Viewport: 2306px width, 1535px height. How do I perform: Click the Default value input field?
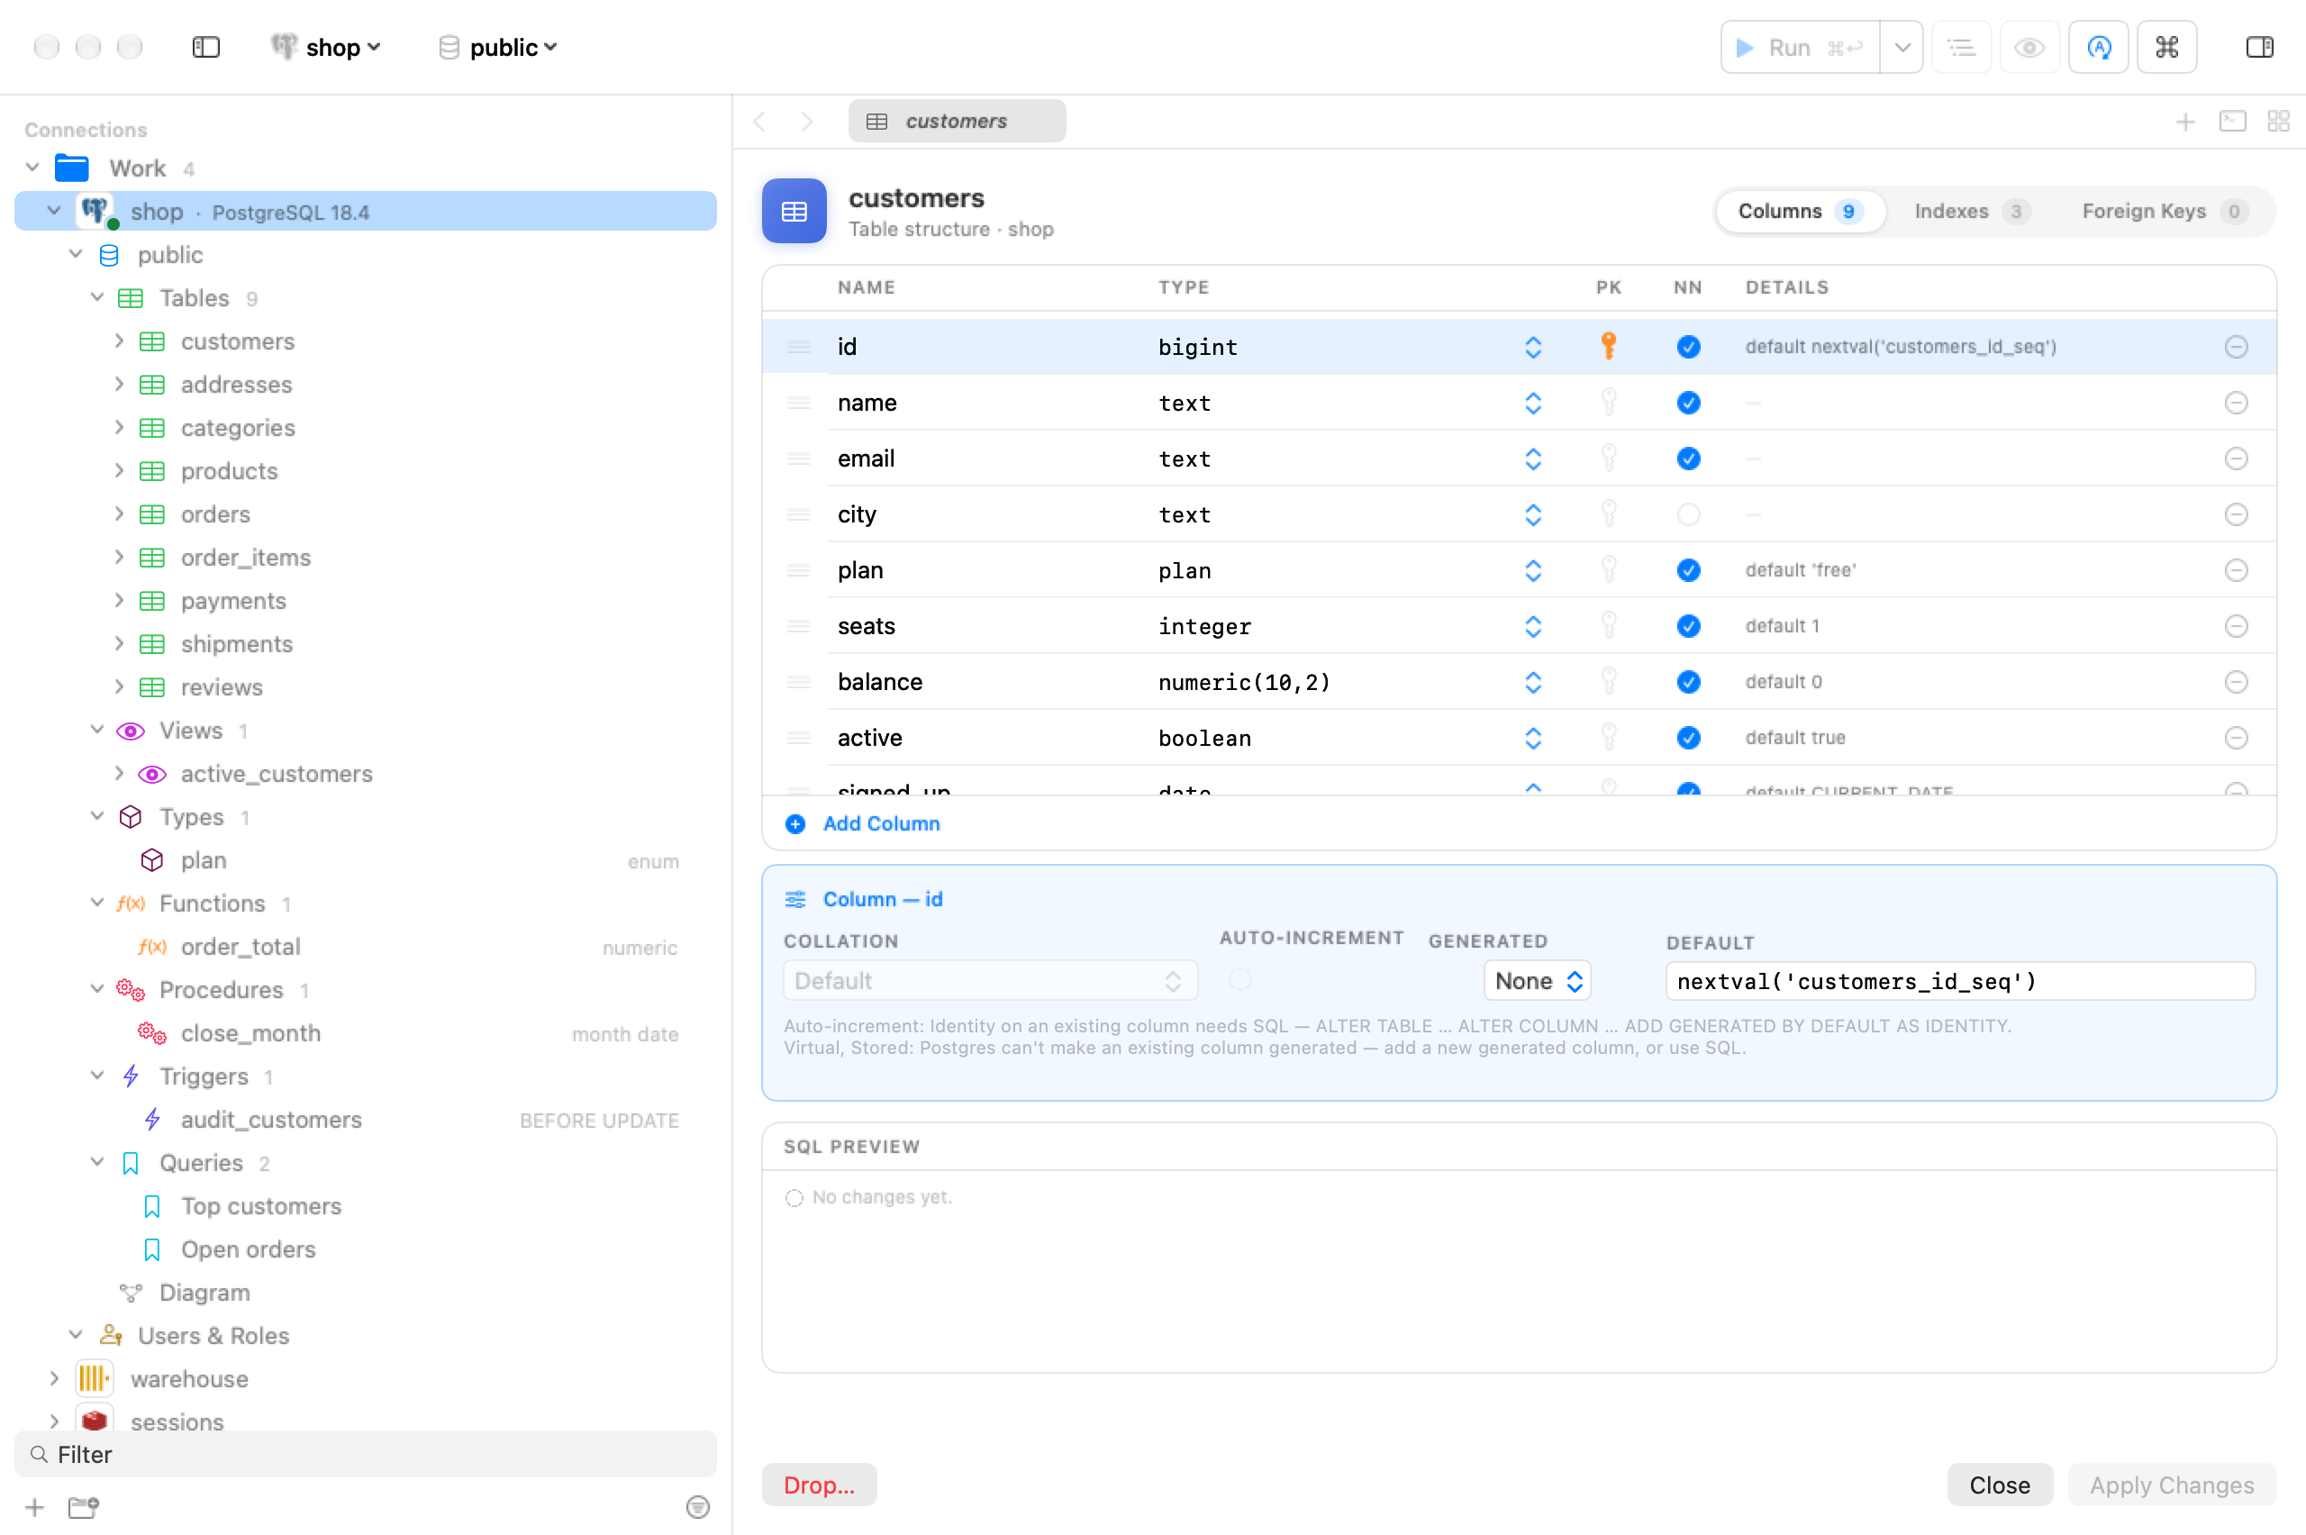click(1959, 981)
